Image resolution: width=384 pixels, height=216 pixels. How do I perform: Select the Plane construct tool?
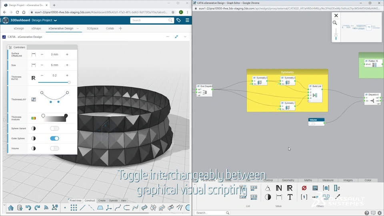pyautogui.click(x=100, y=208)
